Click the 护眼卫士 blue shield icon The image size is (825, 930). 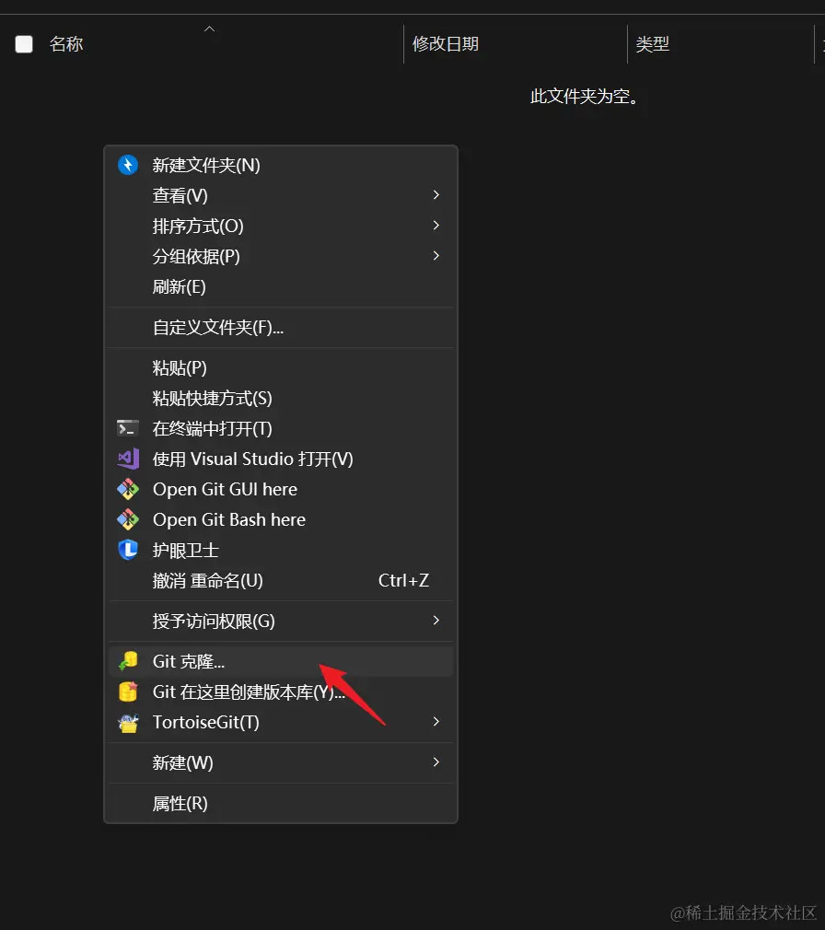127,550
